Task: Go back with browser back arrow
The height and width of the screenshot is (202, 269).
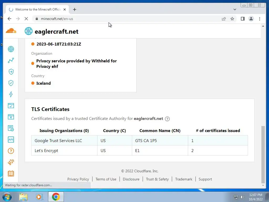Action: (x=9, y=19)
